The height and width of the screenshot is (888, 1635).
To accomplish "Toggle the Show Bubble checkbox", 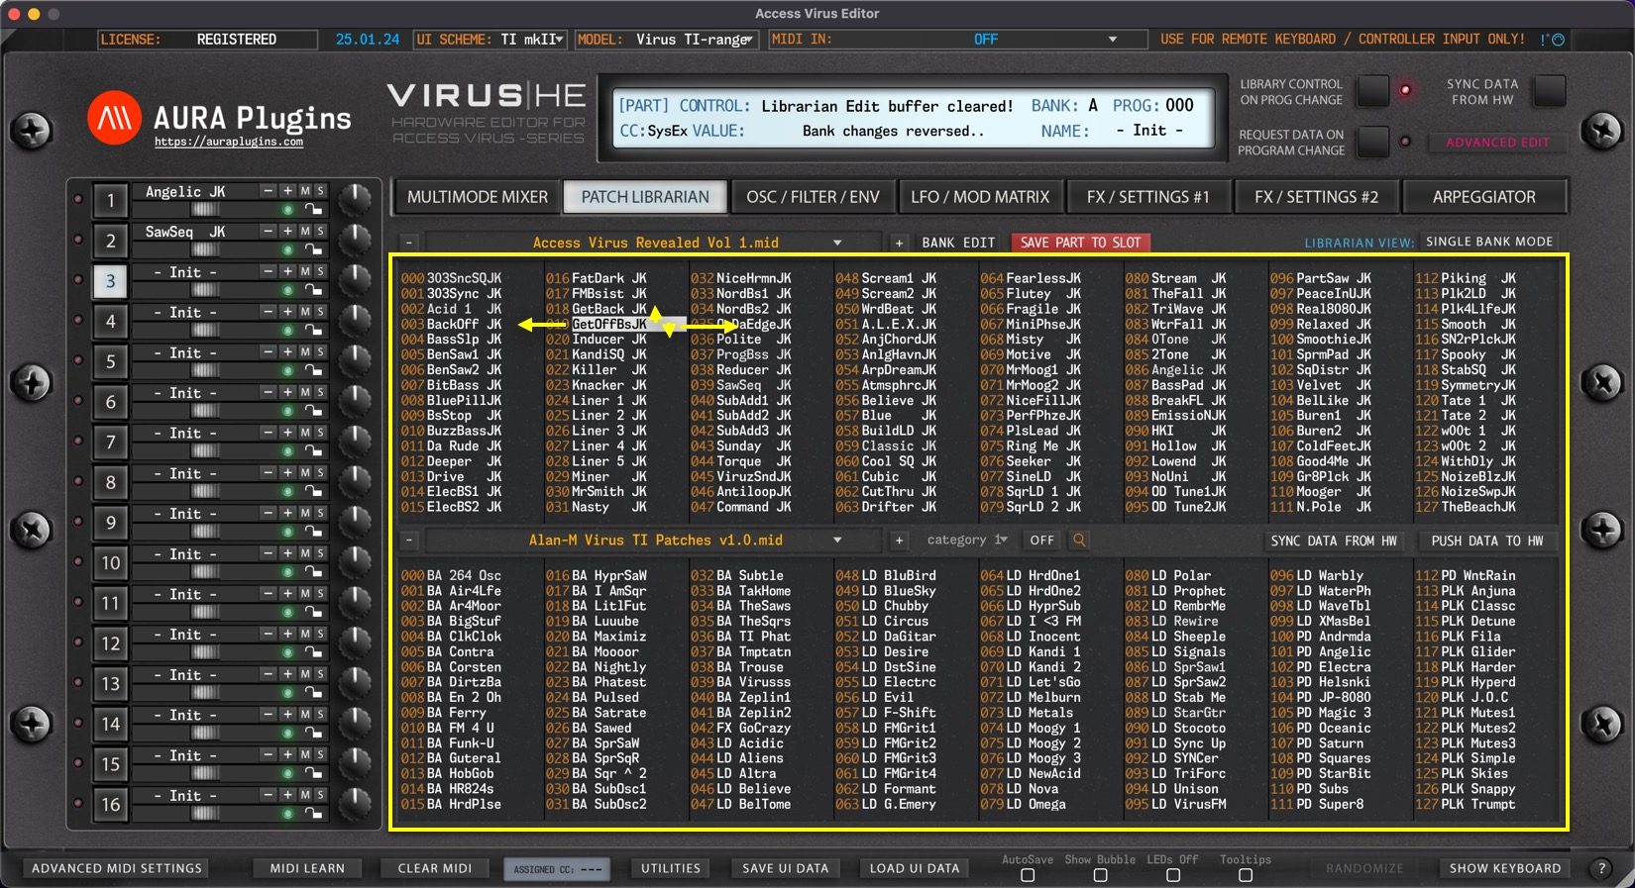I will (x=1100, y=875).
